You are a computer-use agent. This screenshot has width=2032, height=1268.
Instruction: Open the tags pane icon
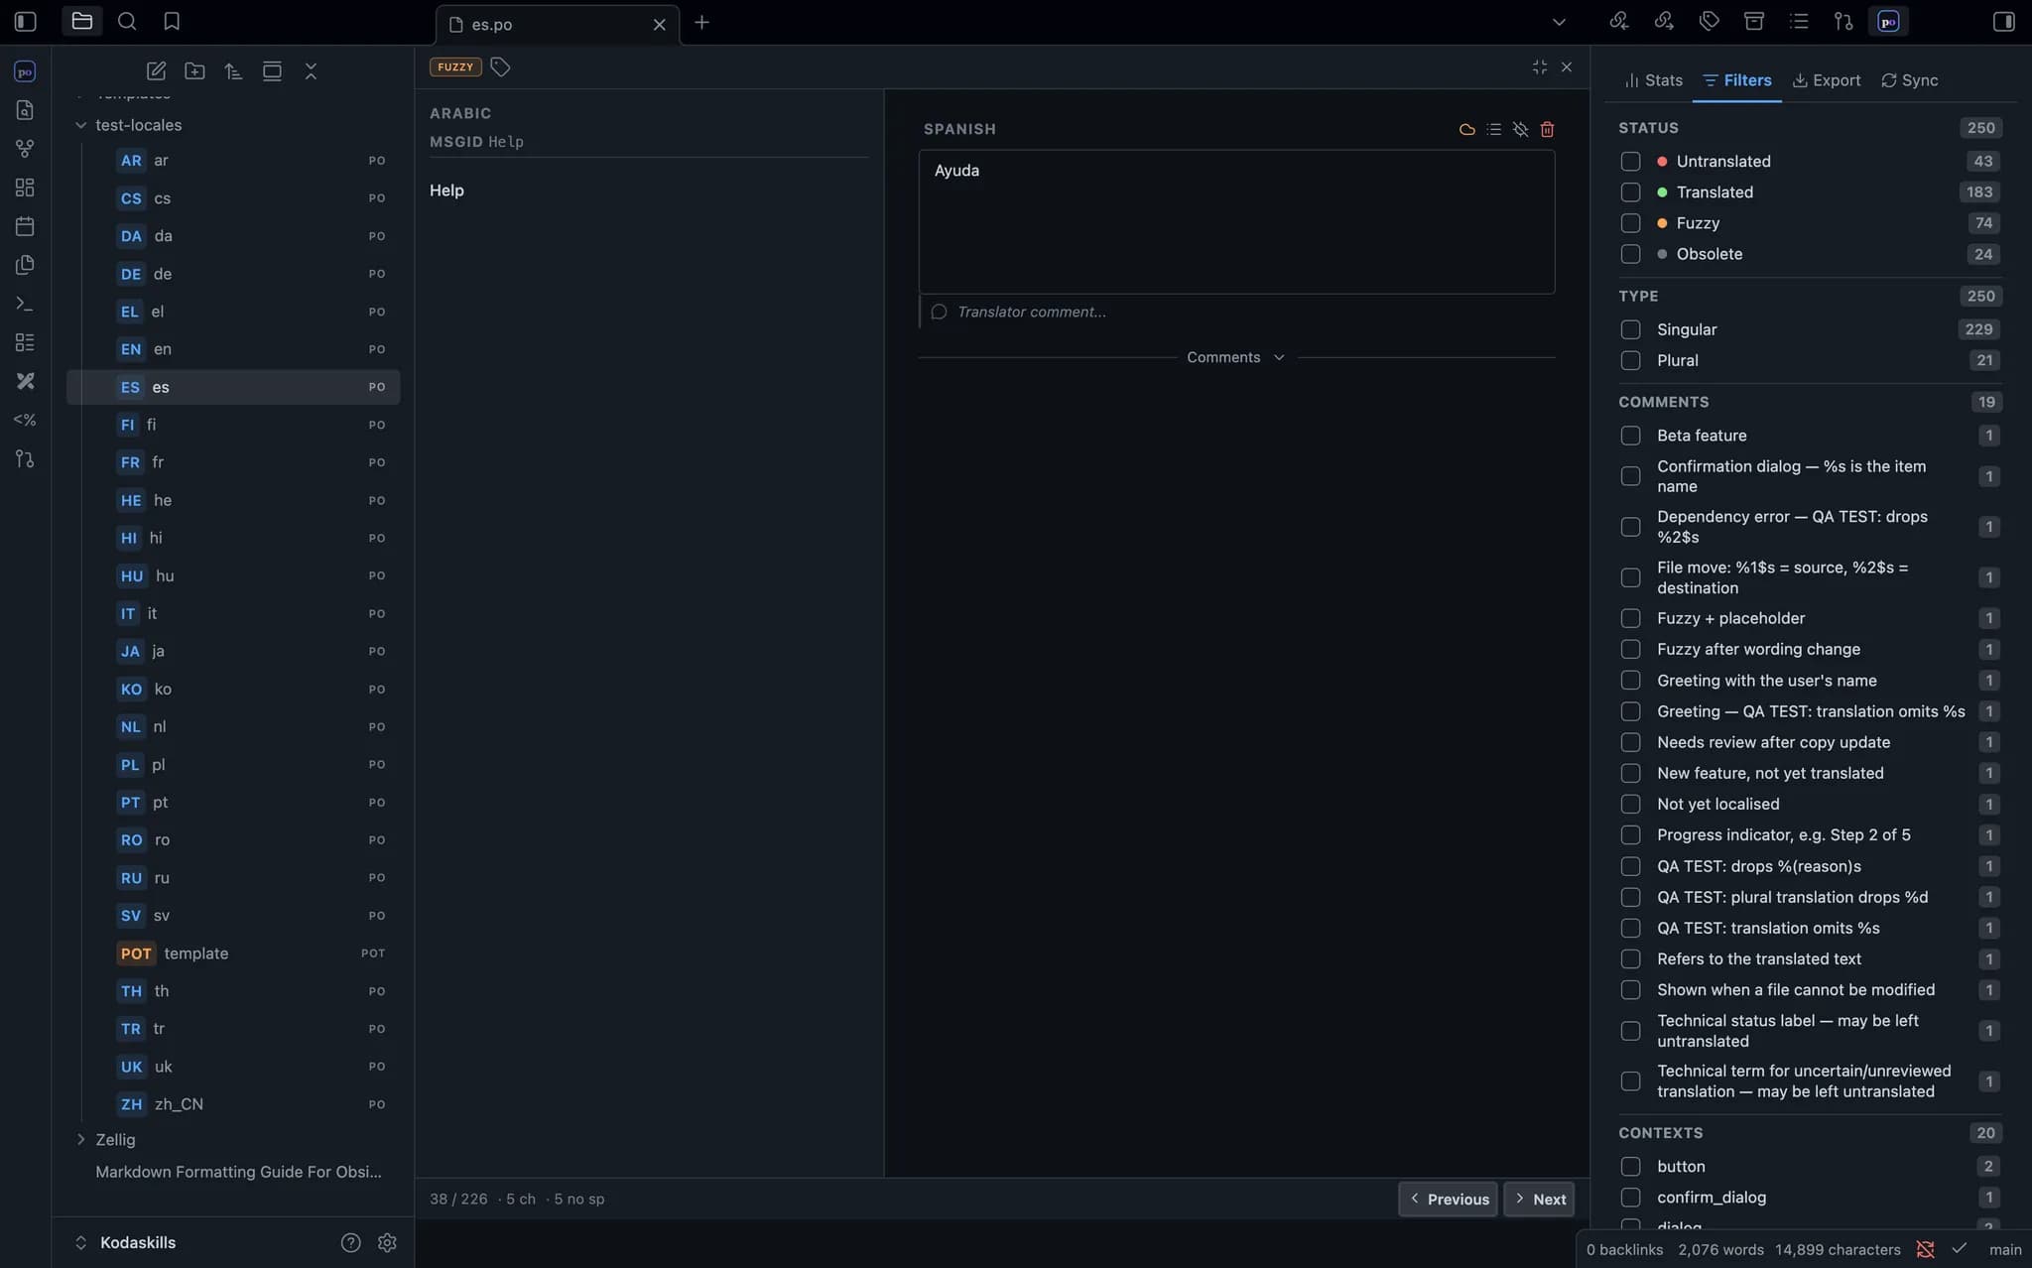click(x=1709, y=21)
